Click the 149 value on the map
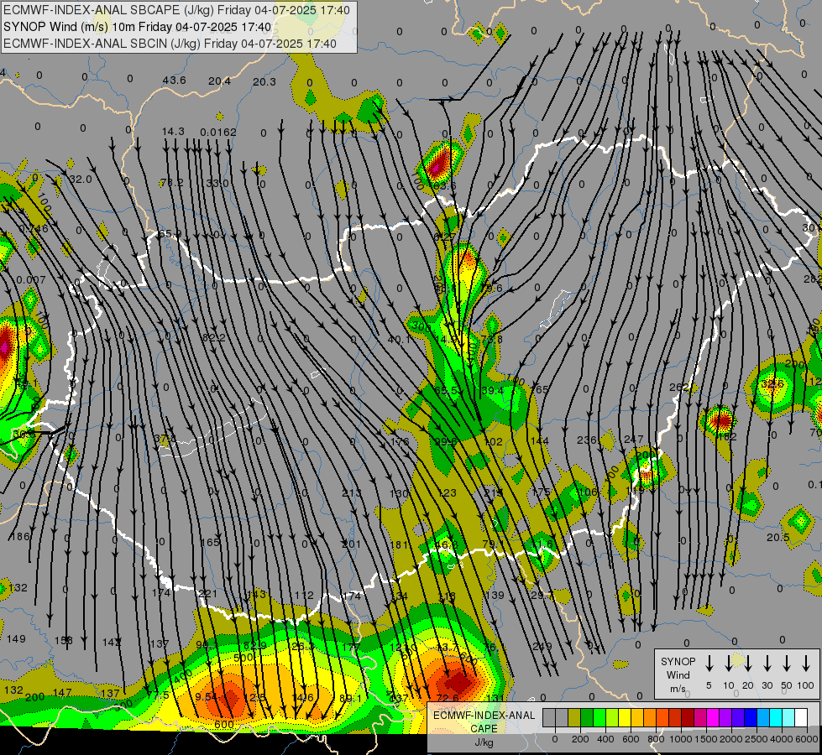 [x=16, y=638]
